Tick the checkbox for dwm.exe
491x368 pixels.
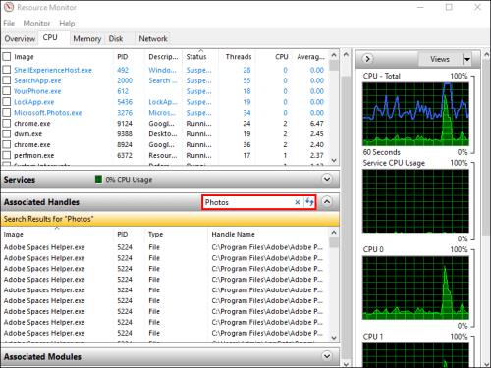click(x=7, y=133)
